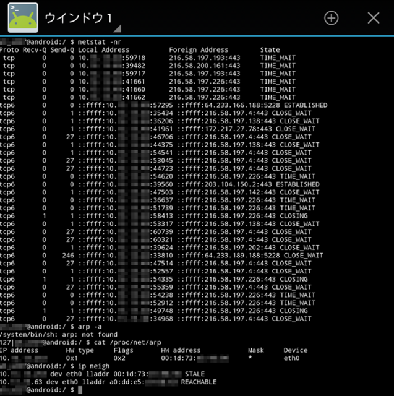Click local port :59717
This screenshot has width=394, height=396.
pyautogui.click(x=134, y=74)
